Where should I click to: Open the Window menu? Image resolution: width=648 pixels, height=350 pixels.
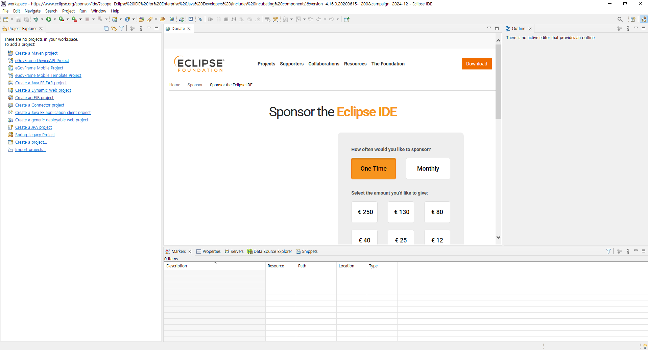[98, 11]
